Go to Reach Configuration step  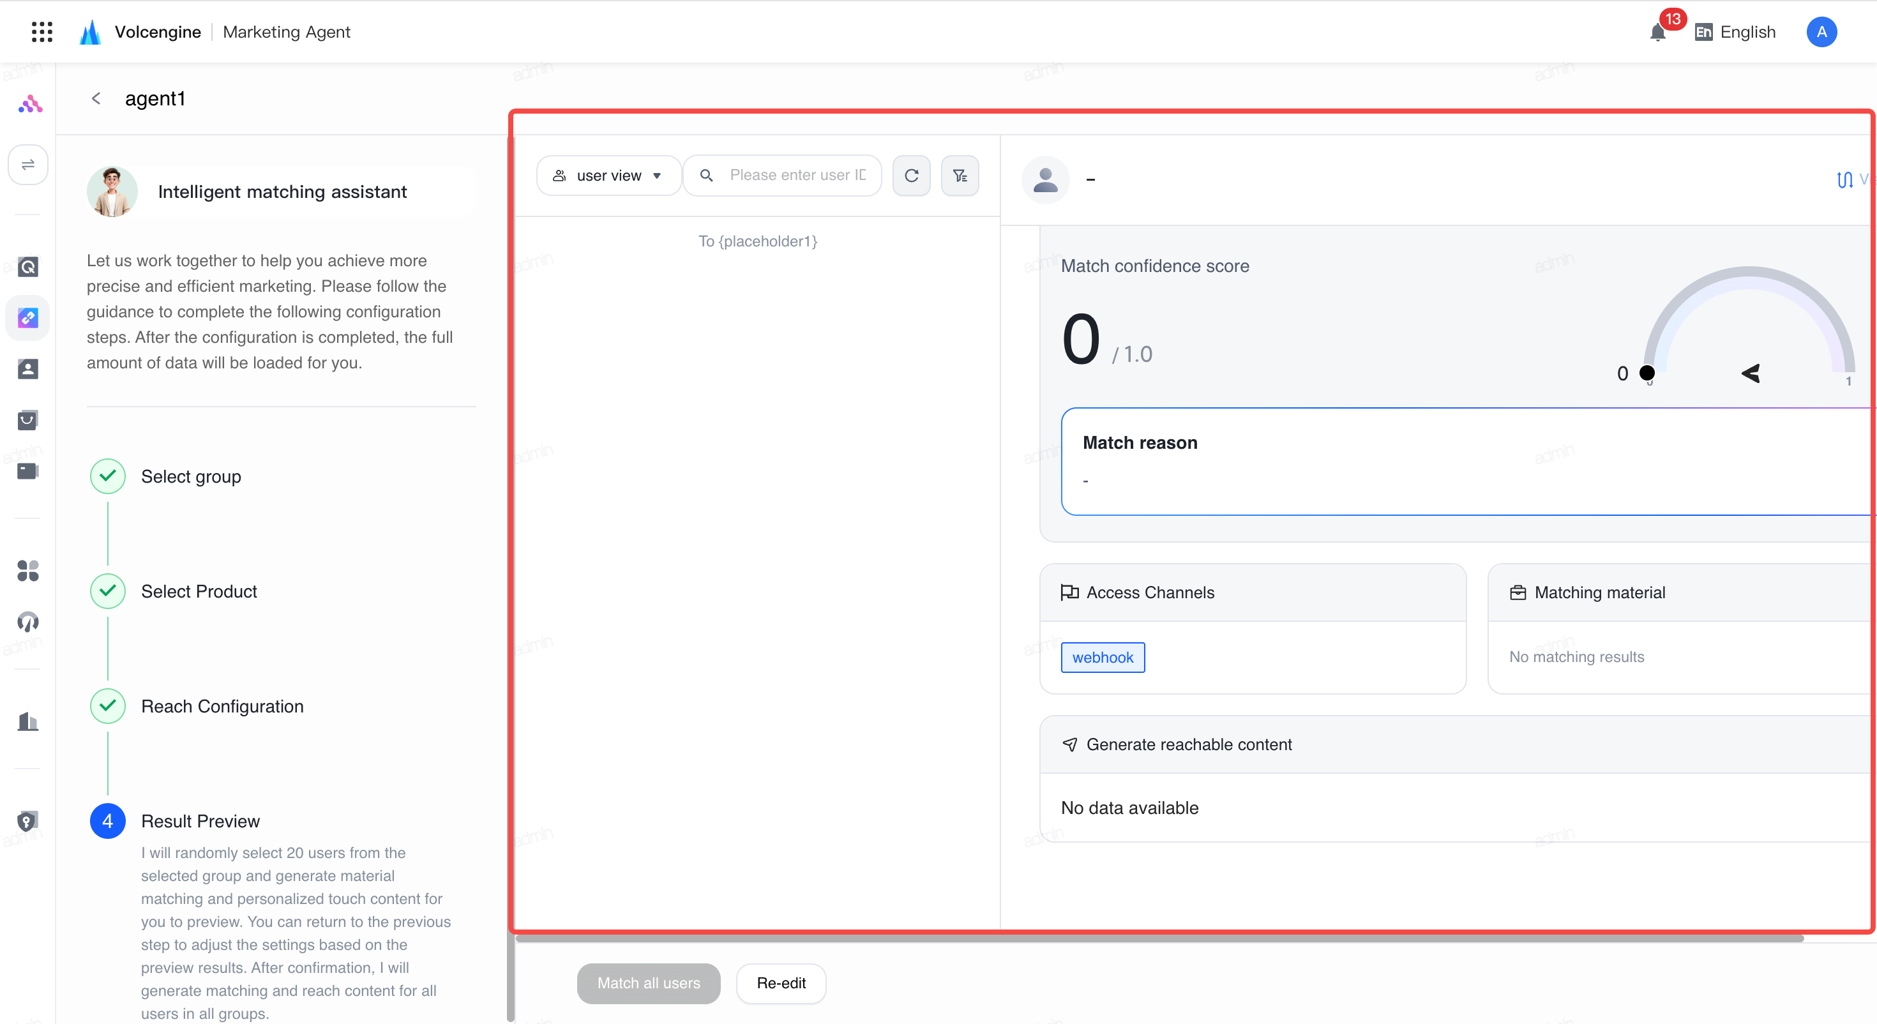222,706
